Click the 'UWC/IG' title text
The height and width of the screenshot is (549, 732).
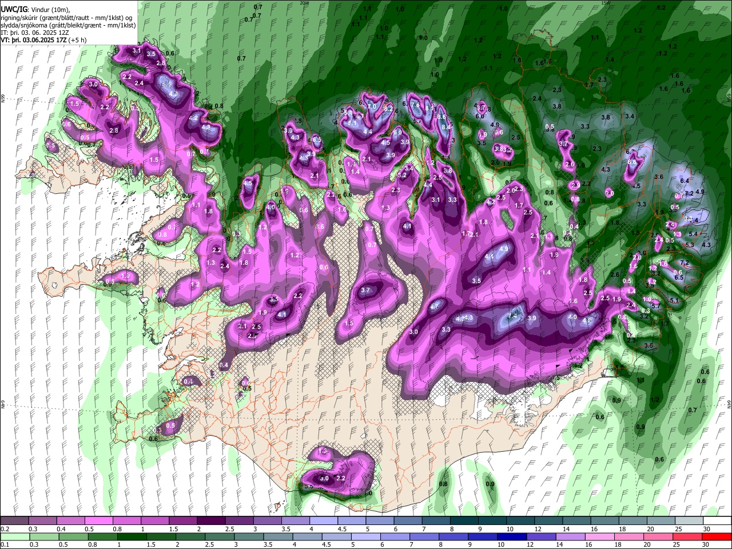pyautogui.click(x=14, y=9)
